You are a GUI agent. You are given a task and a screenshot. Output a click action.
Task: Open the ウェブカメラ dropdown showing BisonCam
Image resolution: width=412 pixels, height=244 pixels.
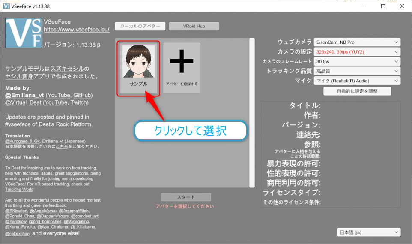pyautogui.click(x=357, y=42)
